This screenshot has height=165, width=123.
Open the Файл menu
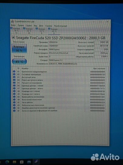click(13, 25)
